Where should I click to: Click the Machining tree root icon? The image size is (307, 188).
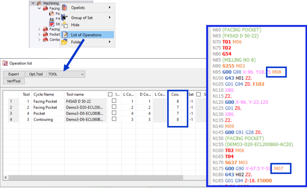click(39, 3)
